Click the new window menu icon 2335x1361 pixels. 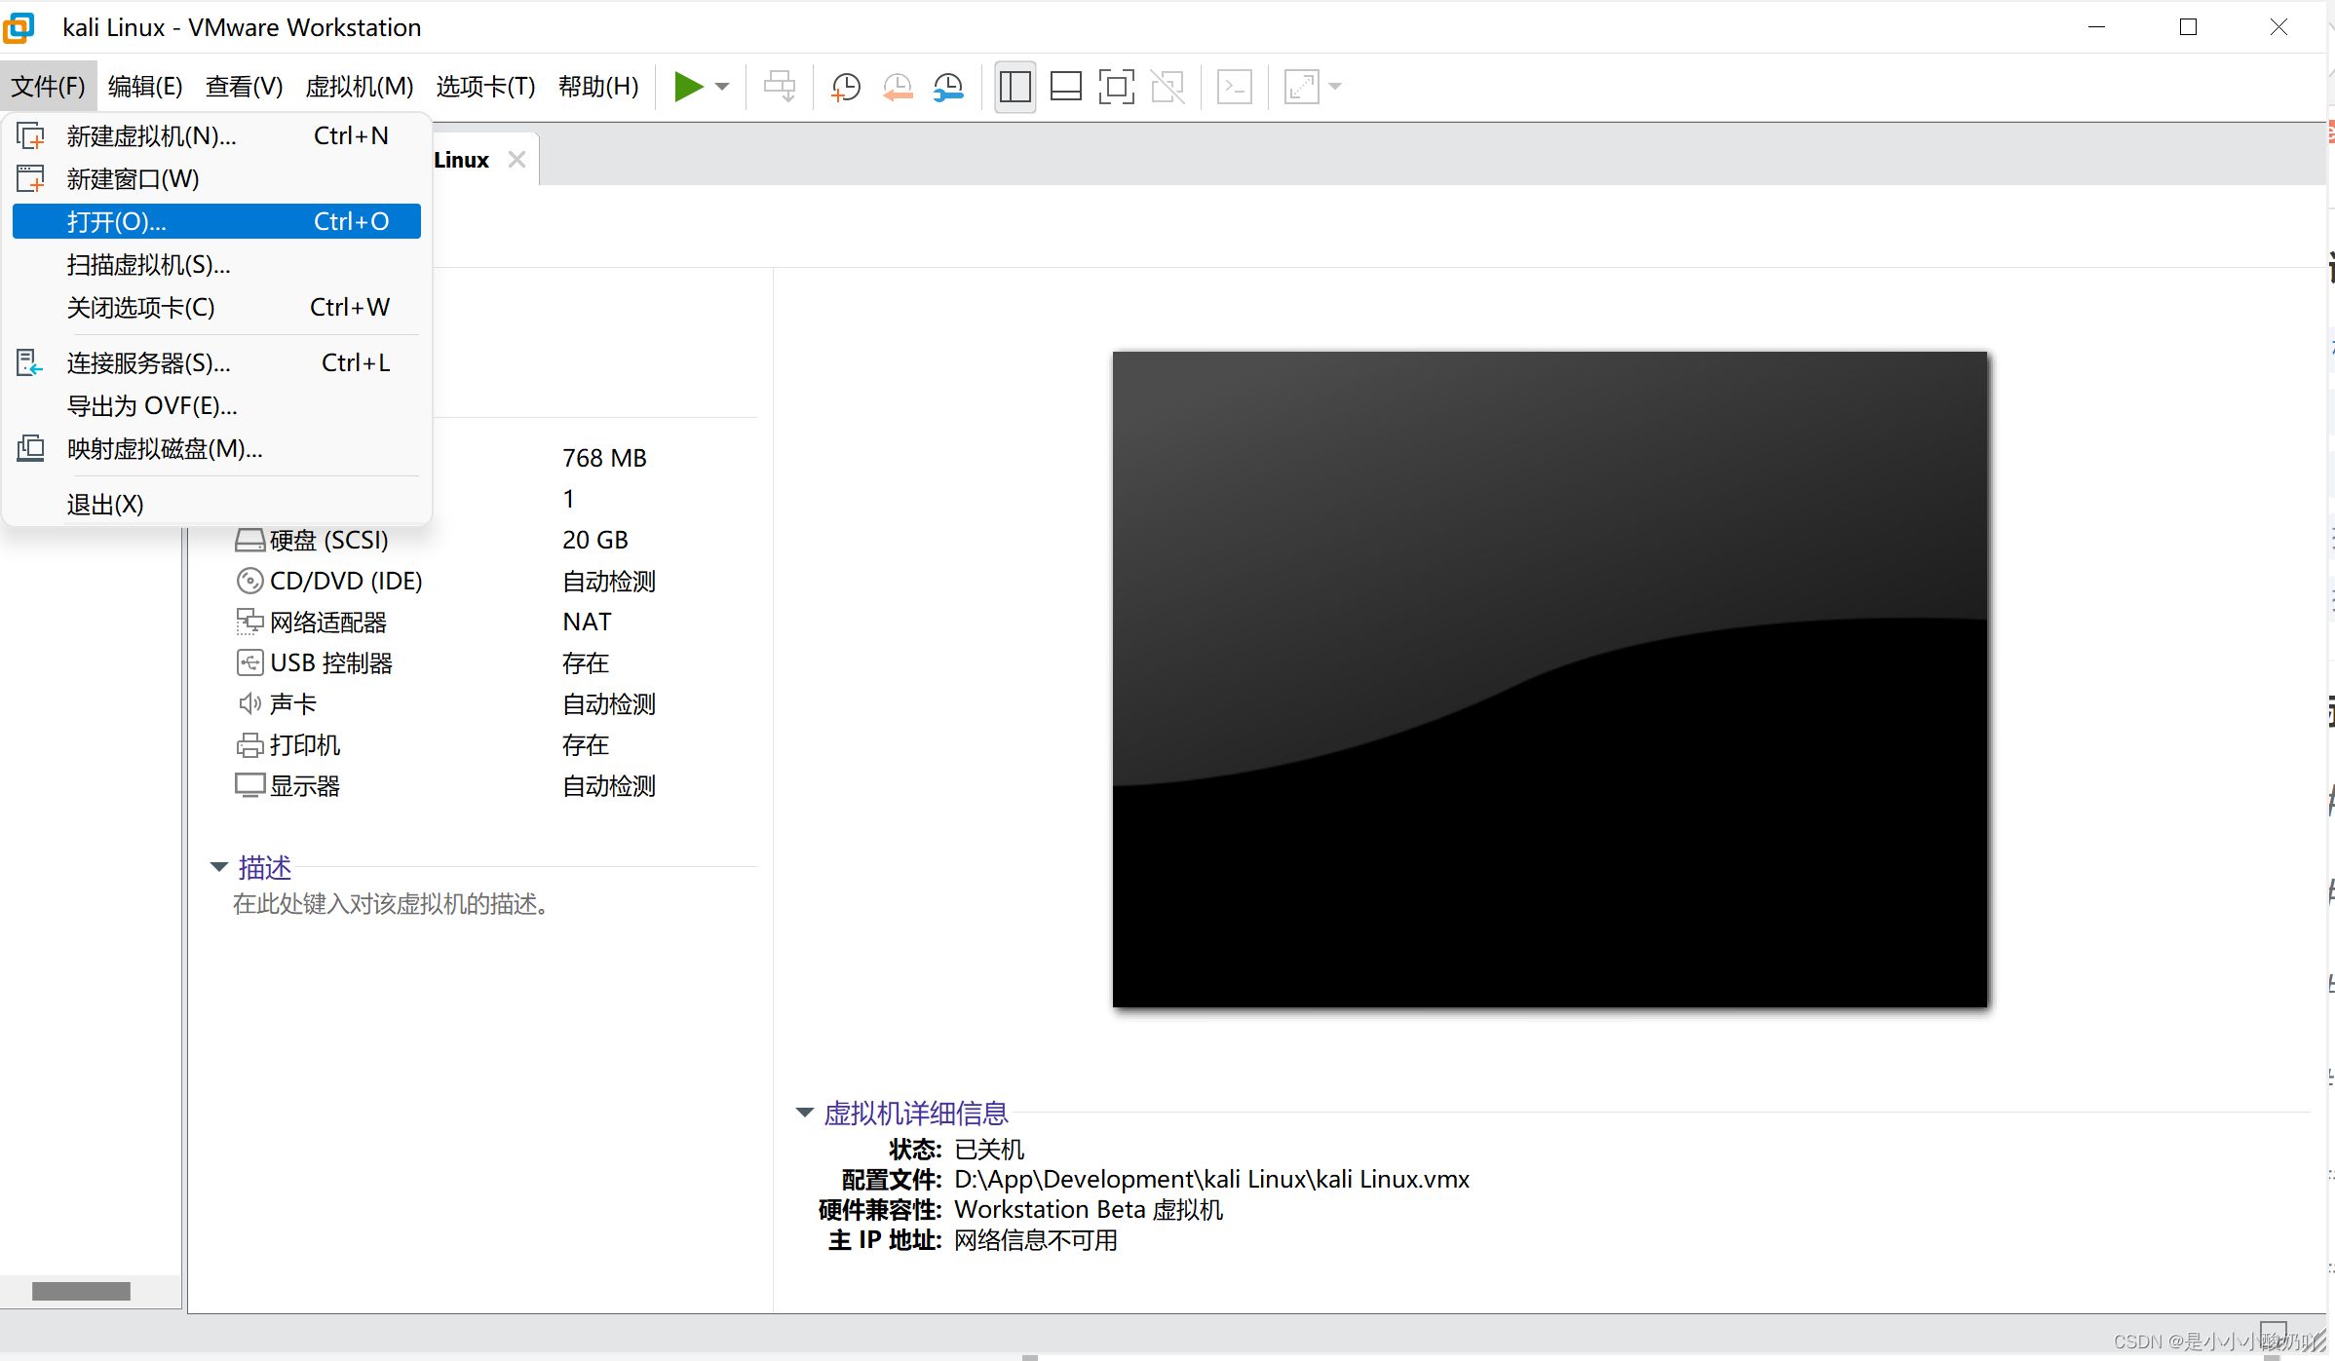30,178
